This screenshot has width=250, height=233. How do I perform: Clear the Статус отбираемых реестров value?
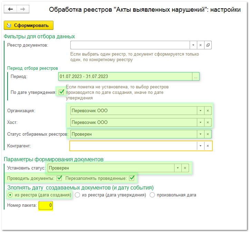coord(208,134)
